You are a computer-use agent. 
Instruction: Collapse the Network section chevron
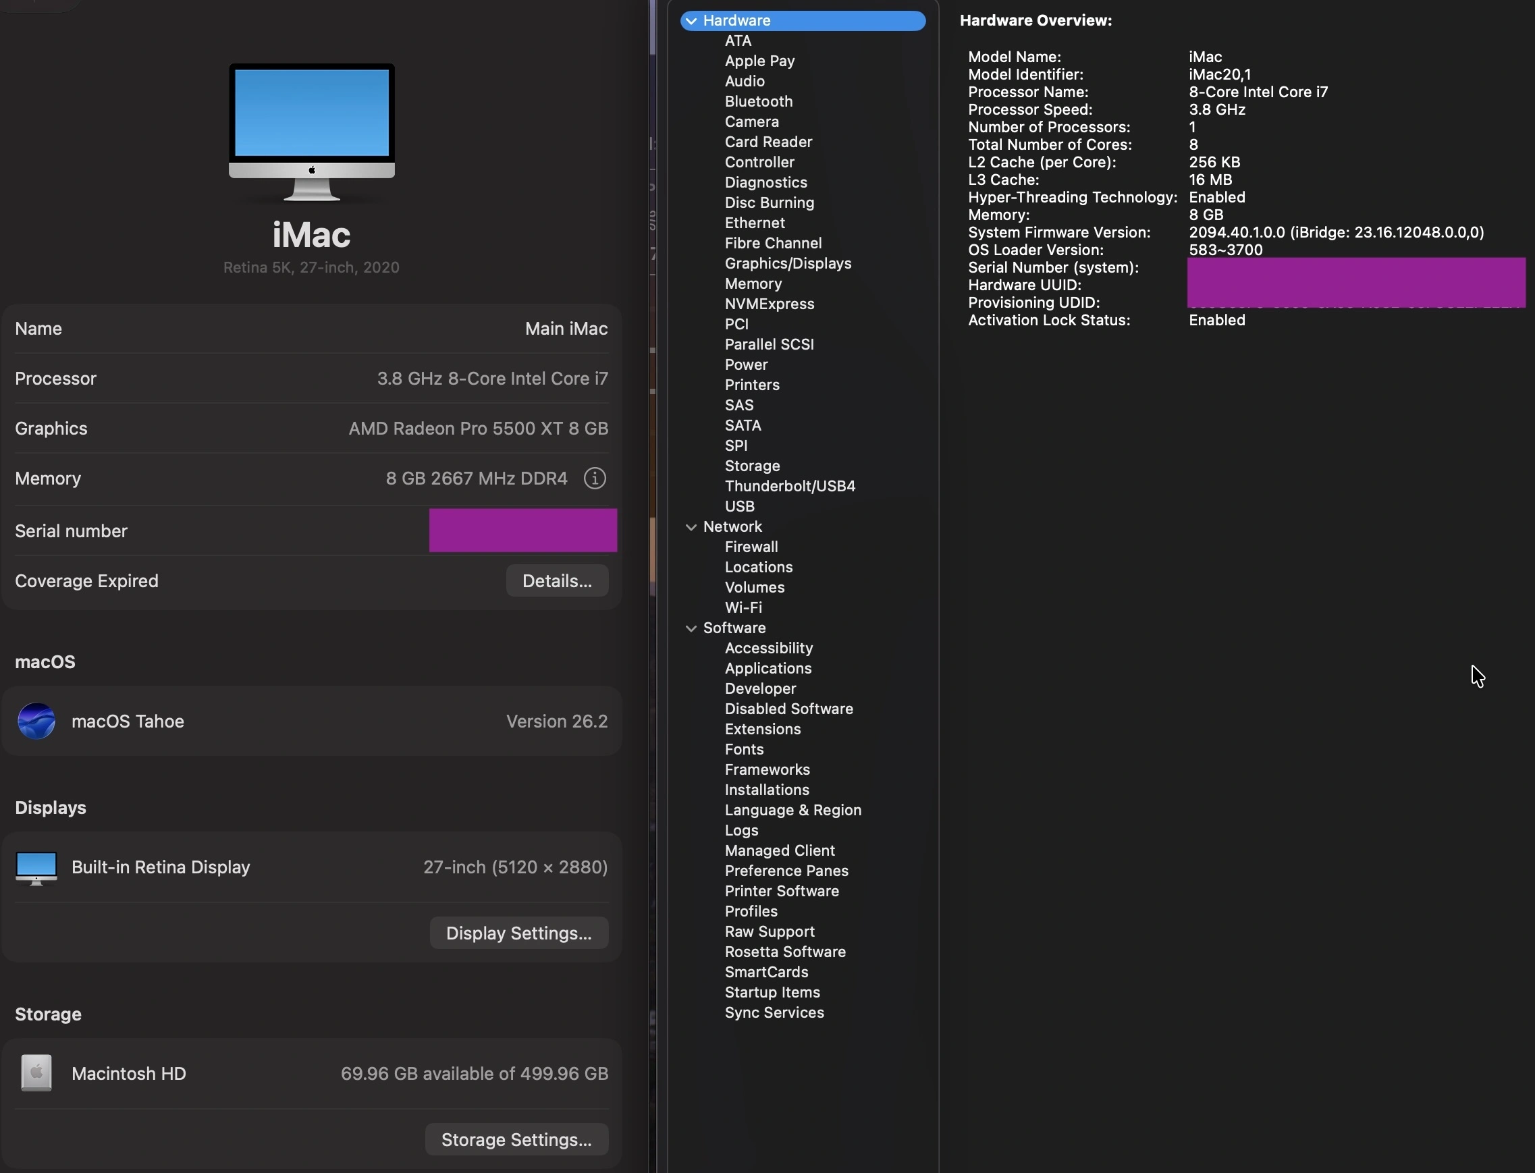pos(691,527)
